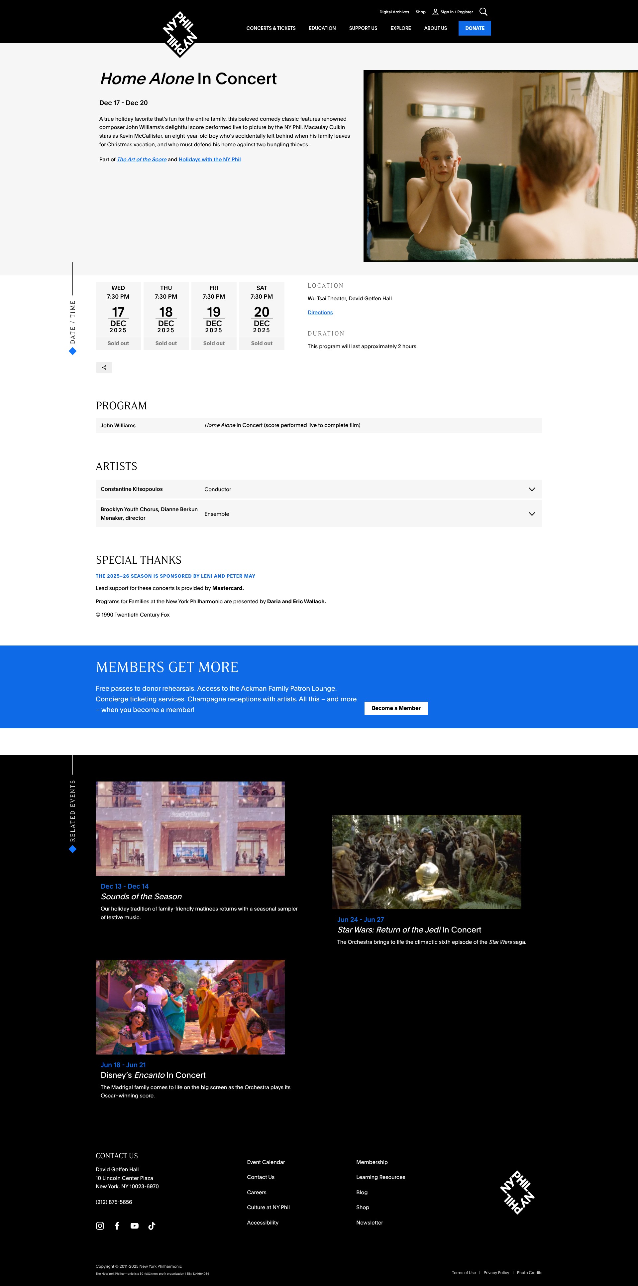Open the search magnifier icon
638x1286 pixels.
[483, 12]
